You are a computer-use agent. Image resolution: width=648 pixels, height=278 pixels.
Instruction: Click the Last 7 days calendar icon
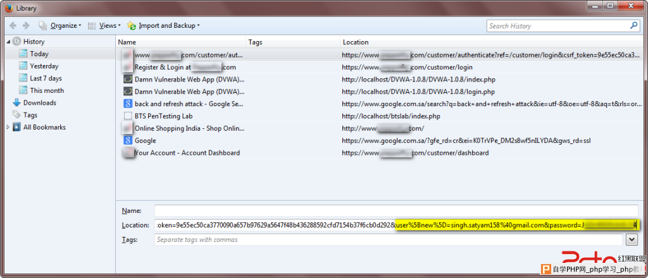tap(23, 78)
